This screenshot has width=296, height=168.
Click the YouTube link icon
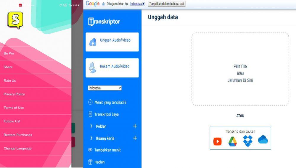(217, 141)
